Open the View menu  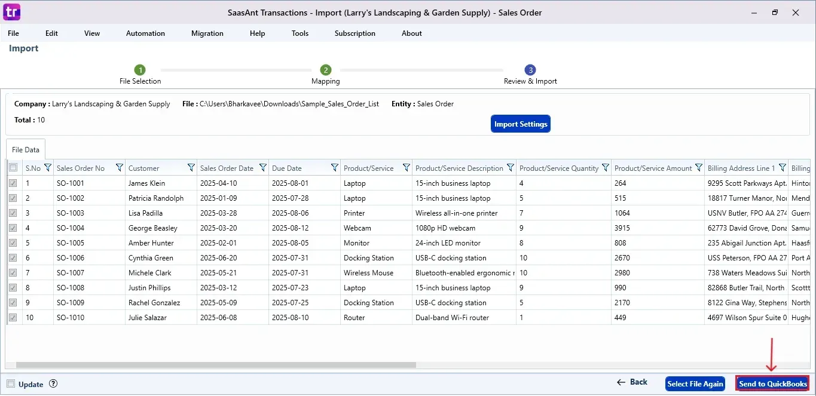click(x=92, y=33)
